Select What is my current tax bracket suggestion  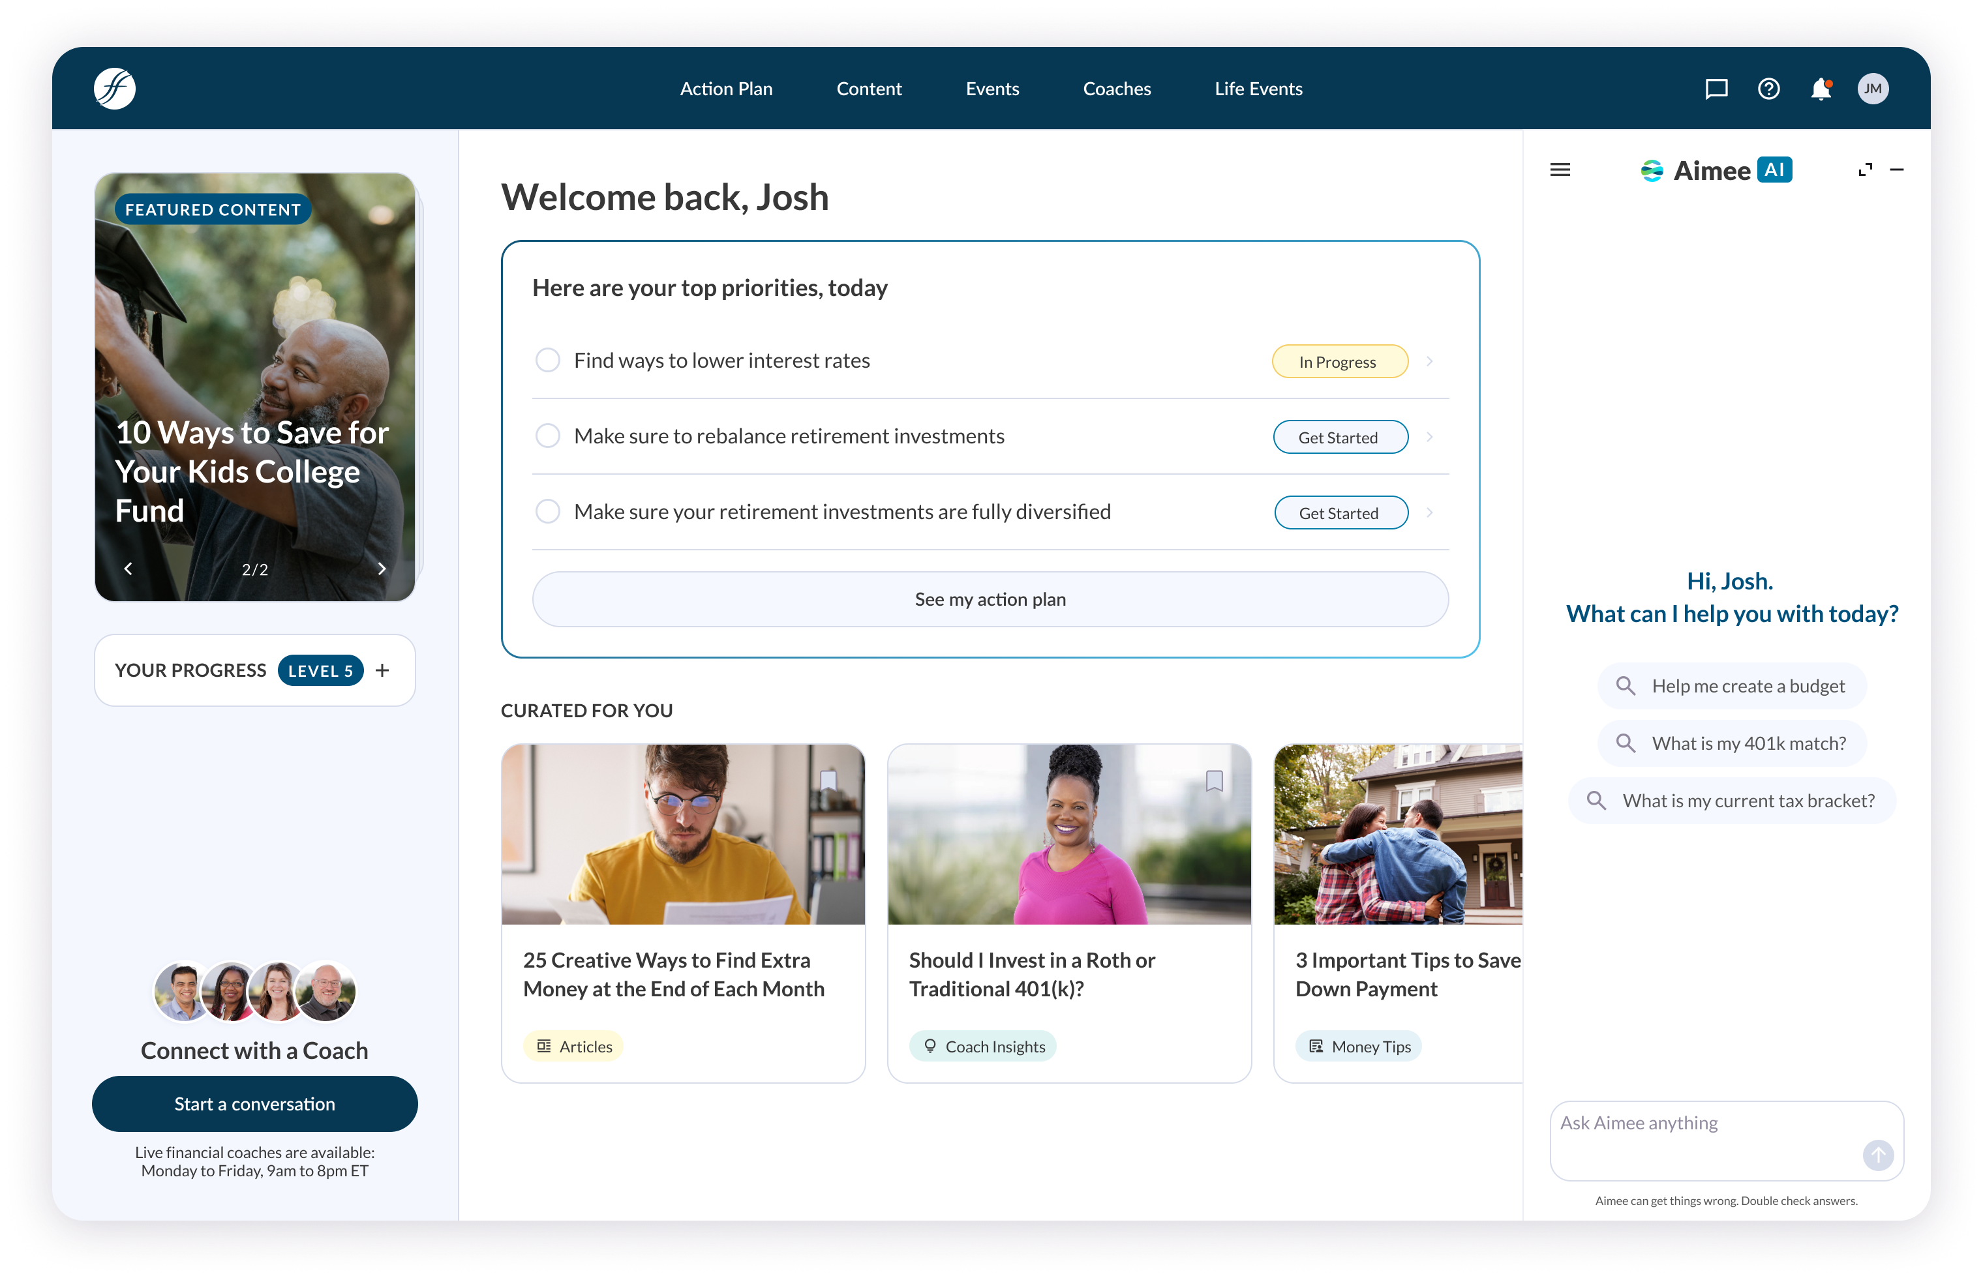pyautogui.click(x=1731, y=800)
